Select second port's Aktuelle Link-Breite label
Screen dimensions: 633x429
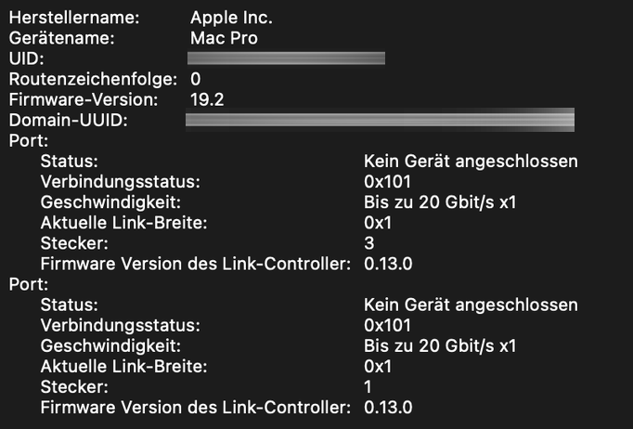124,367
